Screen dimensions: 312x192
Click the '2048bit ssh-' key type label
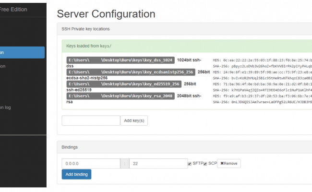coord(189,96)
